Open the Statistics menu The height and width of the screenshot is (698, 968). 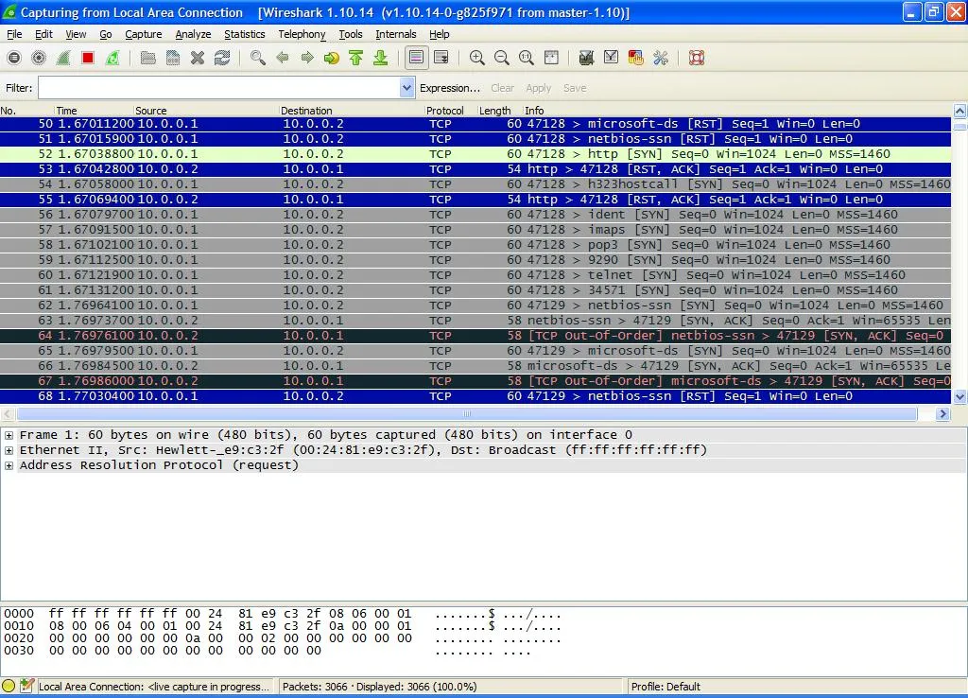(x=244, y=34)
